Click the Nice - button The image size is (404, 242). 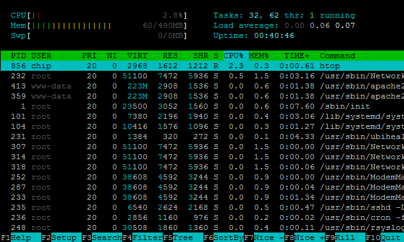tap(269, 238)
